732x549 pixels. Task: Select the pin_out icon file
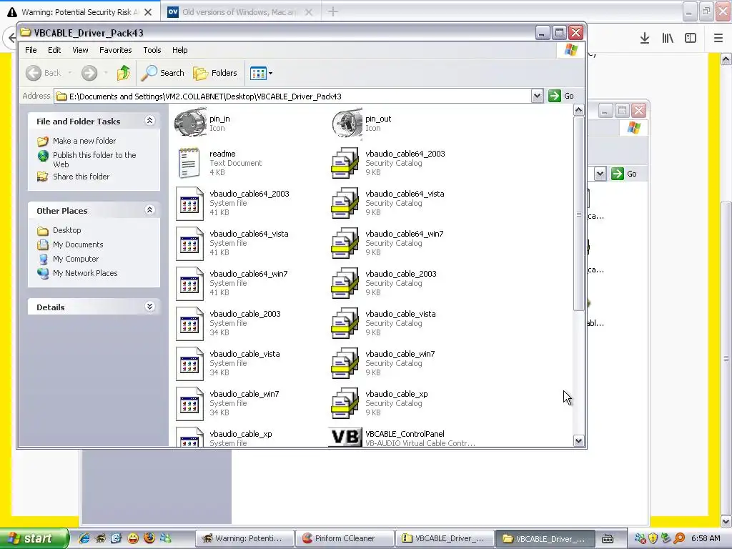point(347,123)
